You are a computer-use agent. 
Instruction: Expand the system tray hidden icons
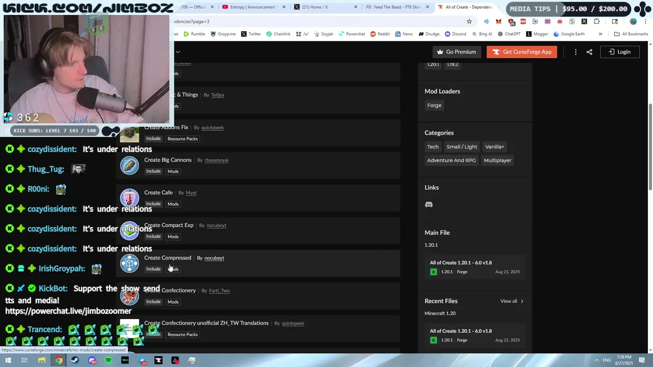(597, 360)
